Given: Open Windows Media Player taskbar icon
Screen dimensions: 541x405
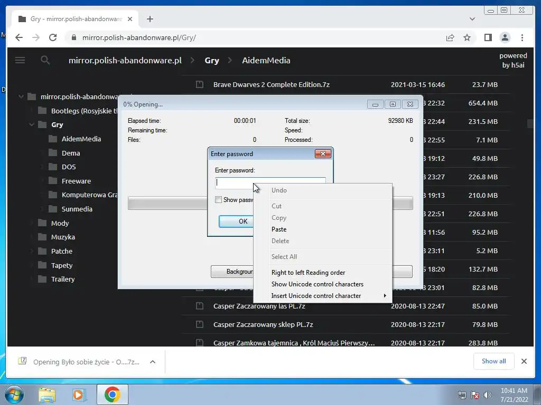Looking at the screenshot, I should point(79,394).
